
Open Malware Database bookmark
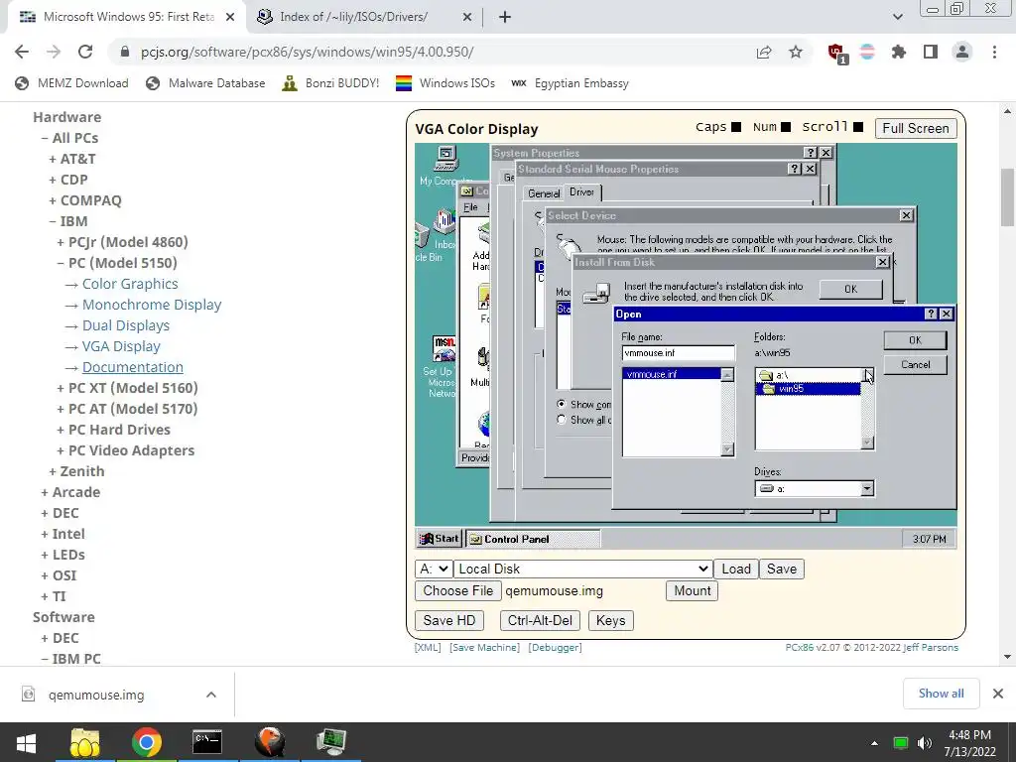coord(205,83)
